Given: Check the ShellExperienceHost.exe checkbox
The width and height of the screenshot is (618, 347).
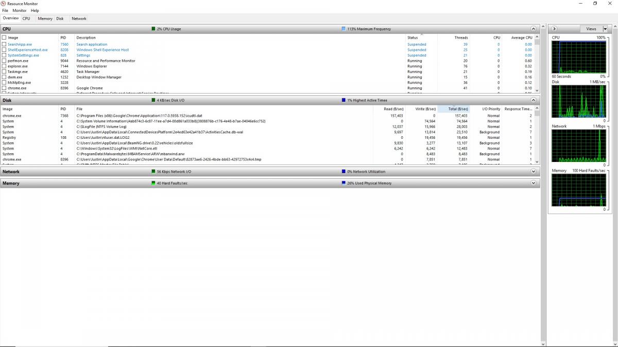Looking at the screenshot, I should click(x=4, y=50).
